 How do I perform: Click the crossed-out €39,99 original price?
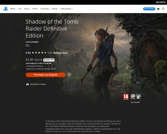38,60
